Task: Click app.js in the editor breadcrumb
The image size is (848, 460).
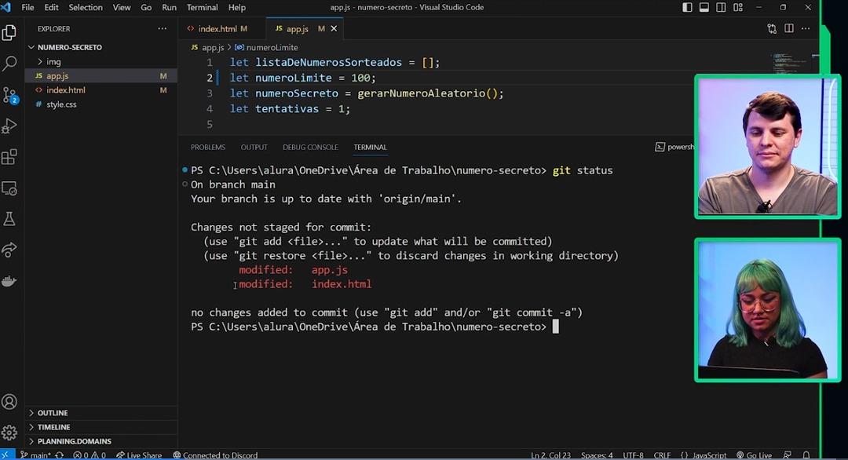Action: tap(207, 48)
